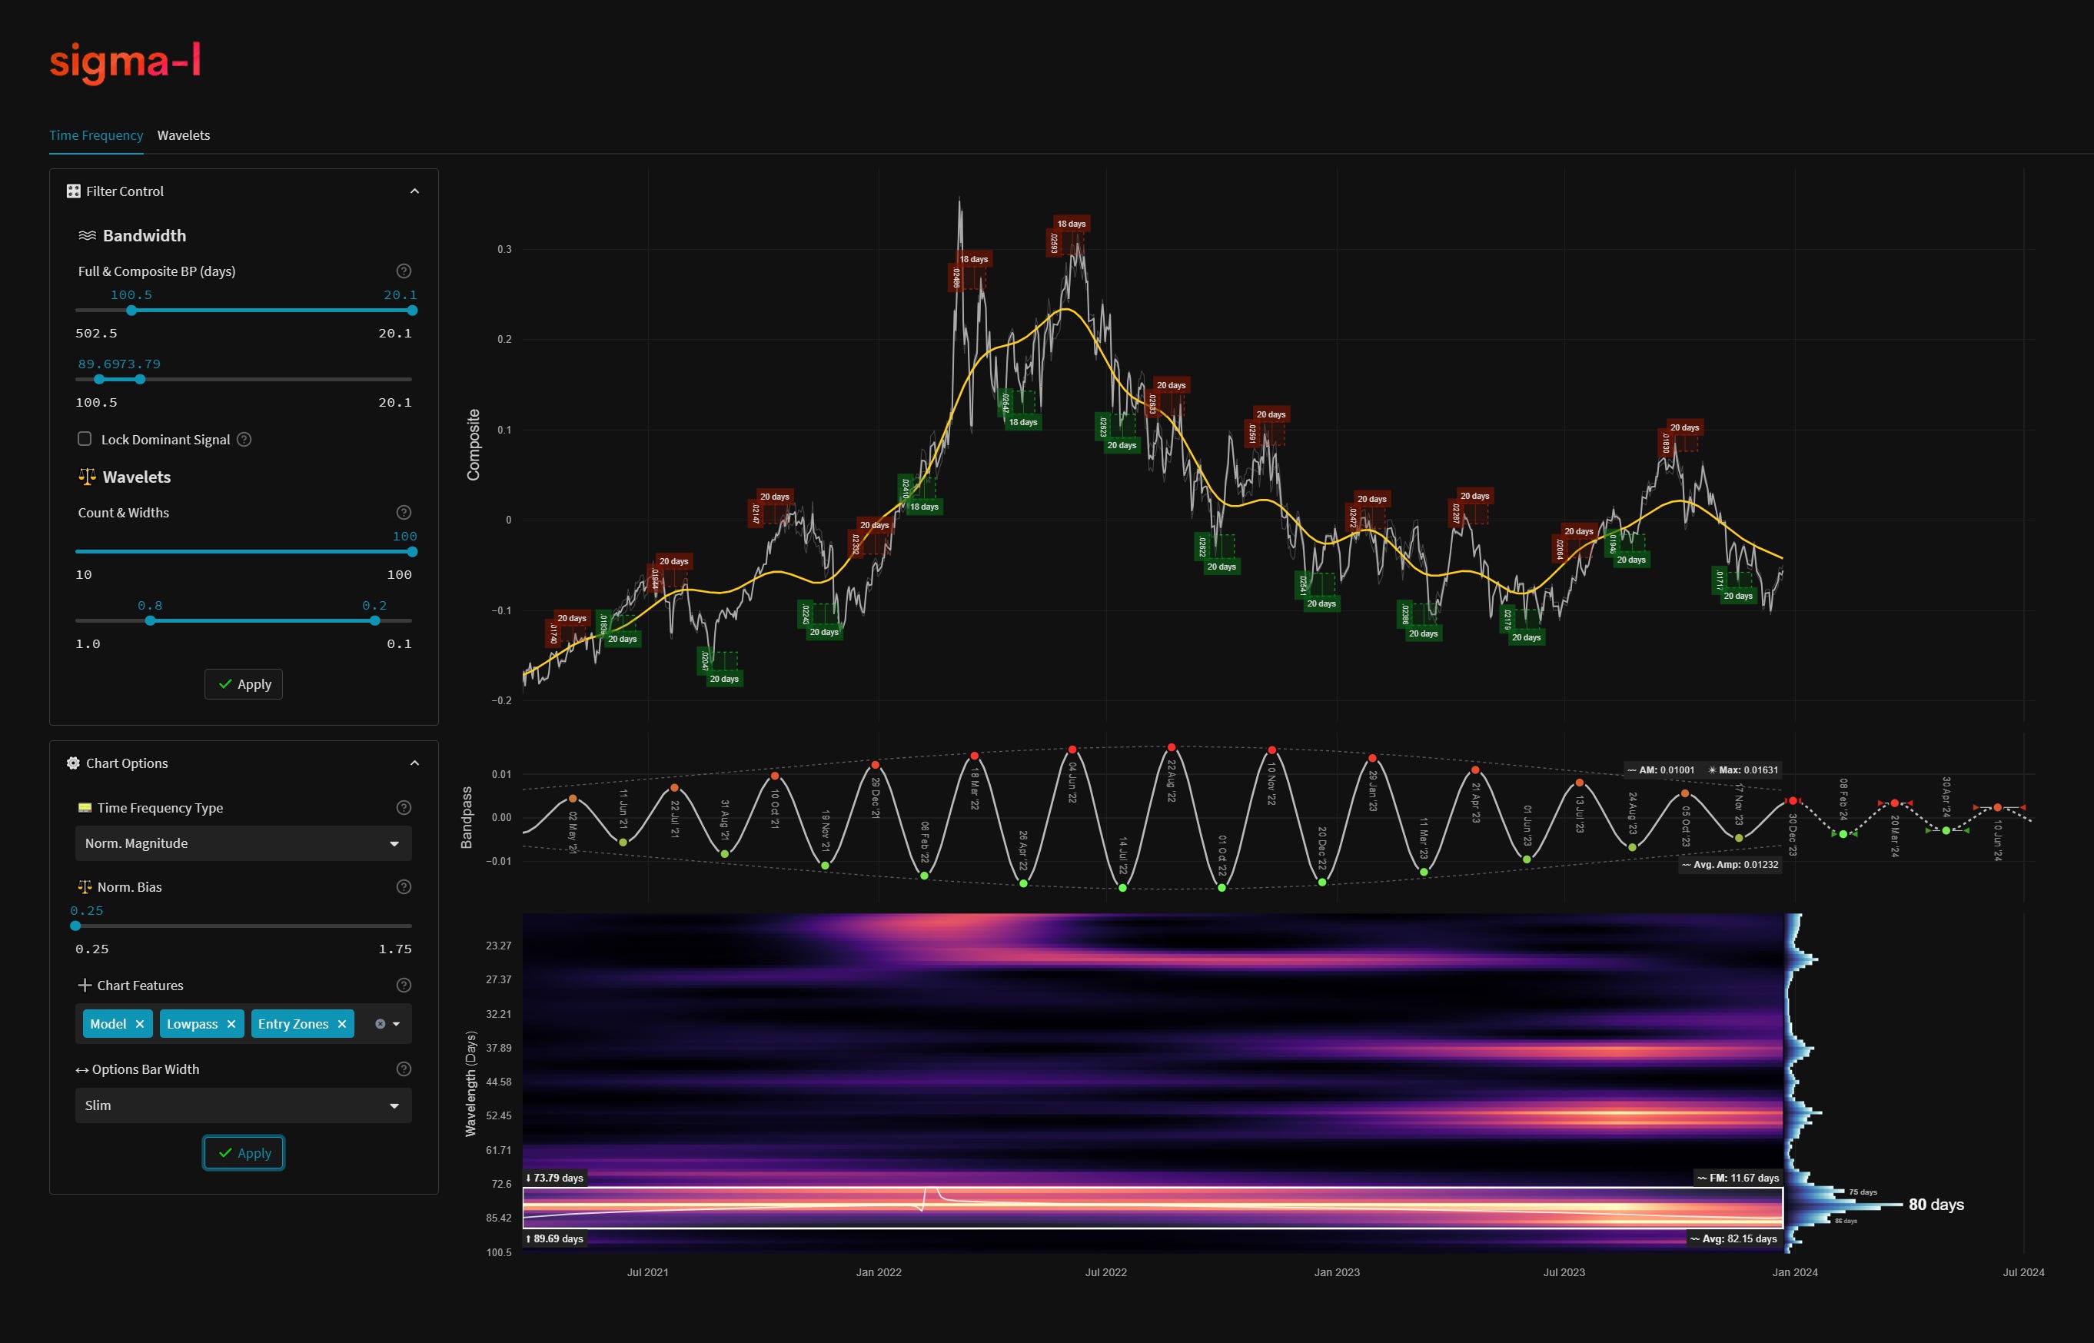Viewport: 2094px width, 1343px height.
Task: Click help icon for Time Frequency Type
Action: coord(404,807)
